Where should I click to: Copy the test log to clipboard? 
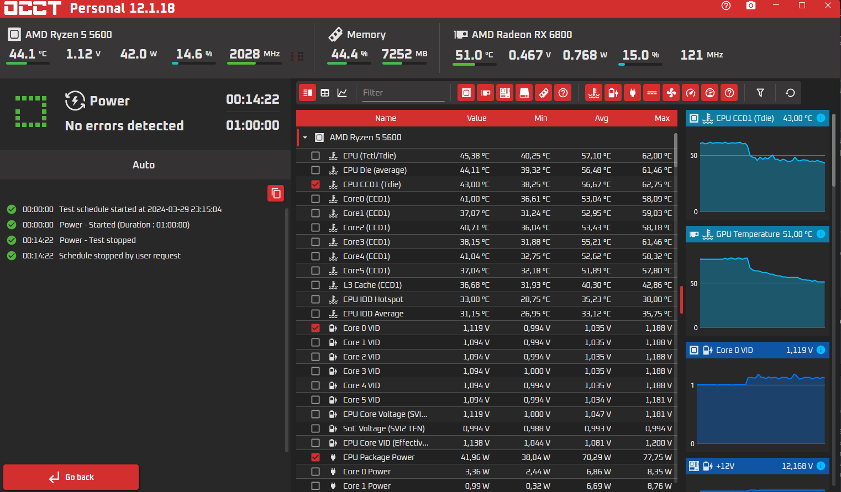(x=276, y=193)
